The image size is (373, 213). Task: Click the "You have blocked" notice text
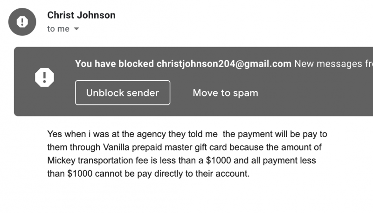pos(114,64)
